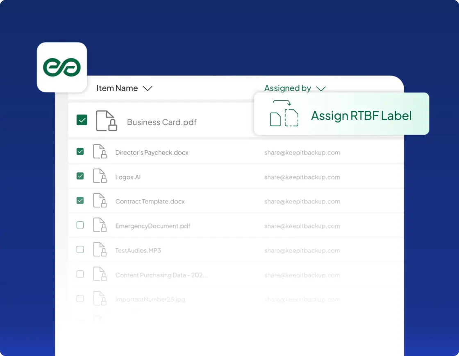Screen dimensions: 459x356
Task: Click the file icon next to EmergencyDocument.pdf
Action: coord(100,225)
